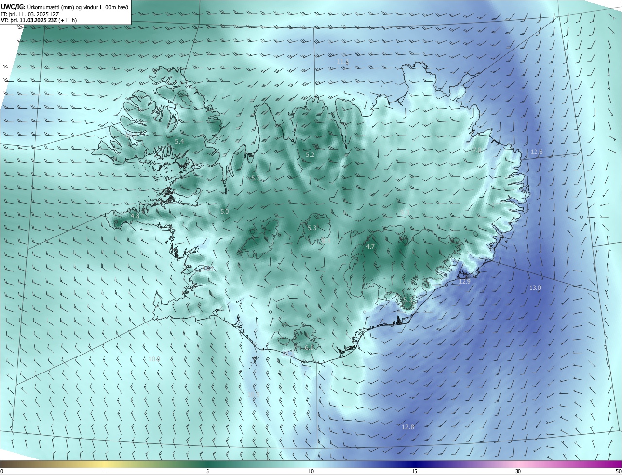Click the 12.9 value label at the southeast coast
Viewport: 622px width, 475px height.
pyautogui.click(x=465, y=281)
